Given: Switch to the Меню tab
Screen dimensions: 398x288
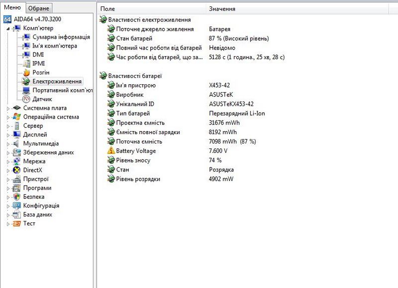Looking at the screenshot, I should pyautogui.click(x=12, y=8).
